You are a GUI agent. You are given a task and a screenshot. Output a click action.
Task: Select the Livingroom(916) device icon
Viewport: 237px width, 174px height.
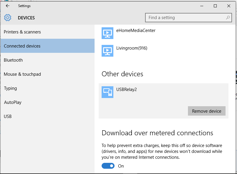pos(107,51)
